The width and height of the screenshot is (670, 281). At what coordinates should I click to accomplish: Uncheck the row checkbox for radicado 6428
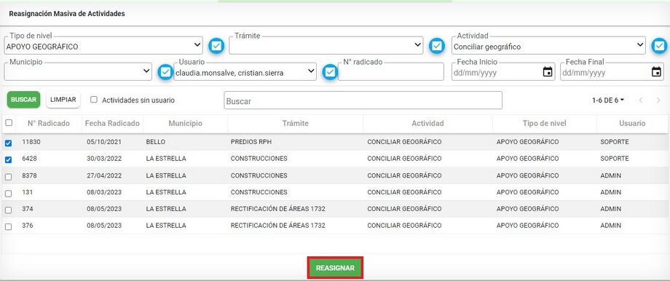tap(9, 159)
